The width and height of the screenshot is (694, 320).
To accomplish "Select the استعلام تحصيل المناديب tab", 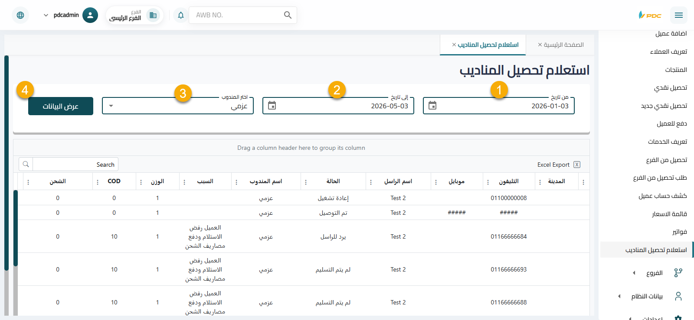I will click(x=488, y=45).
